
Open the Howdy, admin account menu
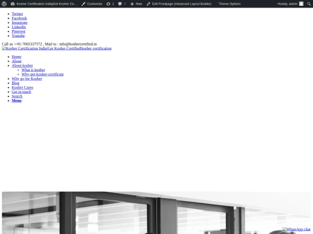290,4
